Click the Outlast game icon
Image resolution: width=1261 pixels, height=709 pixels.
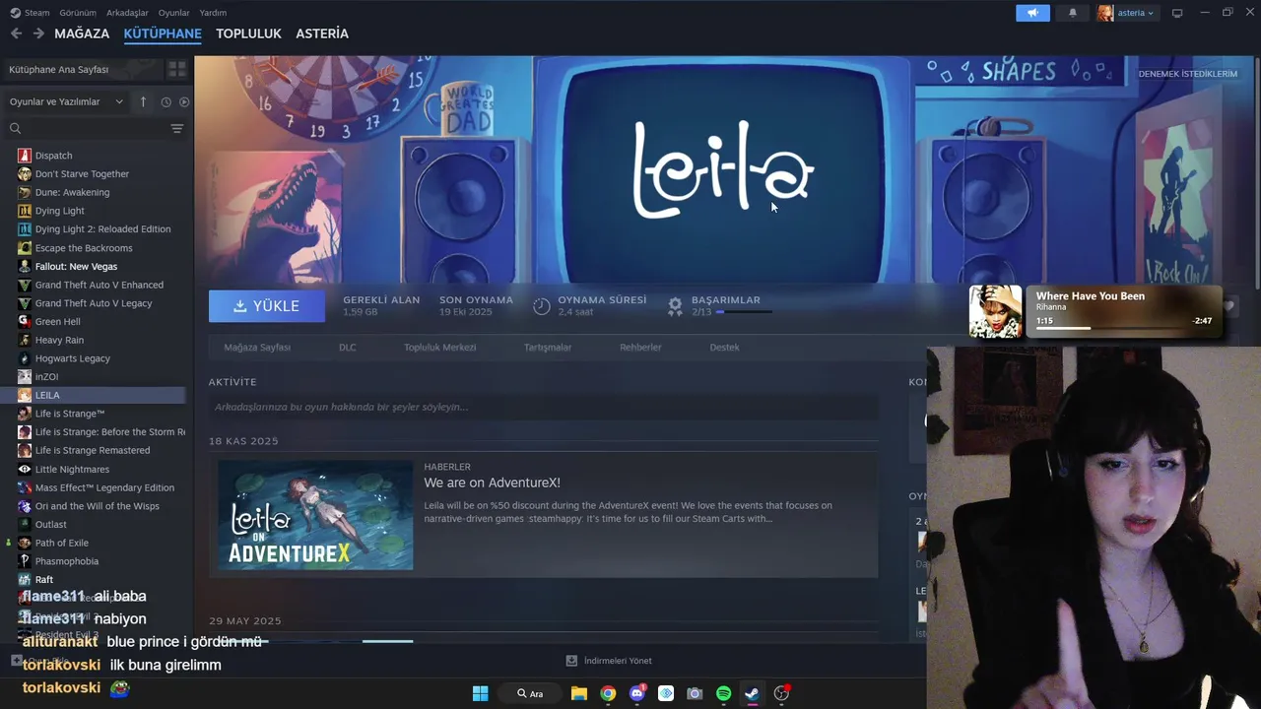(x=25, y=524)
